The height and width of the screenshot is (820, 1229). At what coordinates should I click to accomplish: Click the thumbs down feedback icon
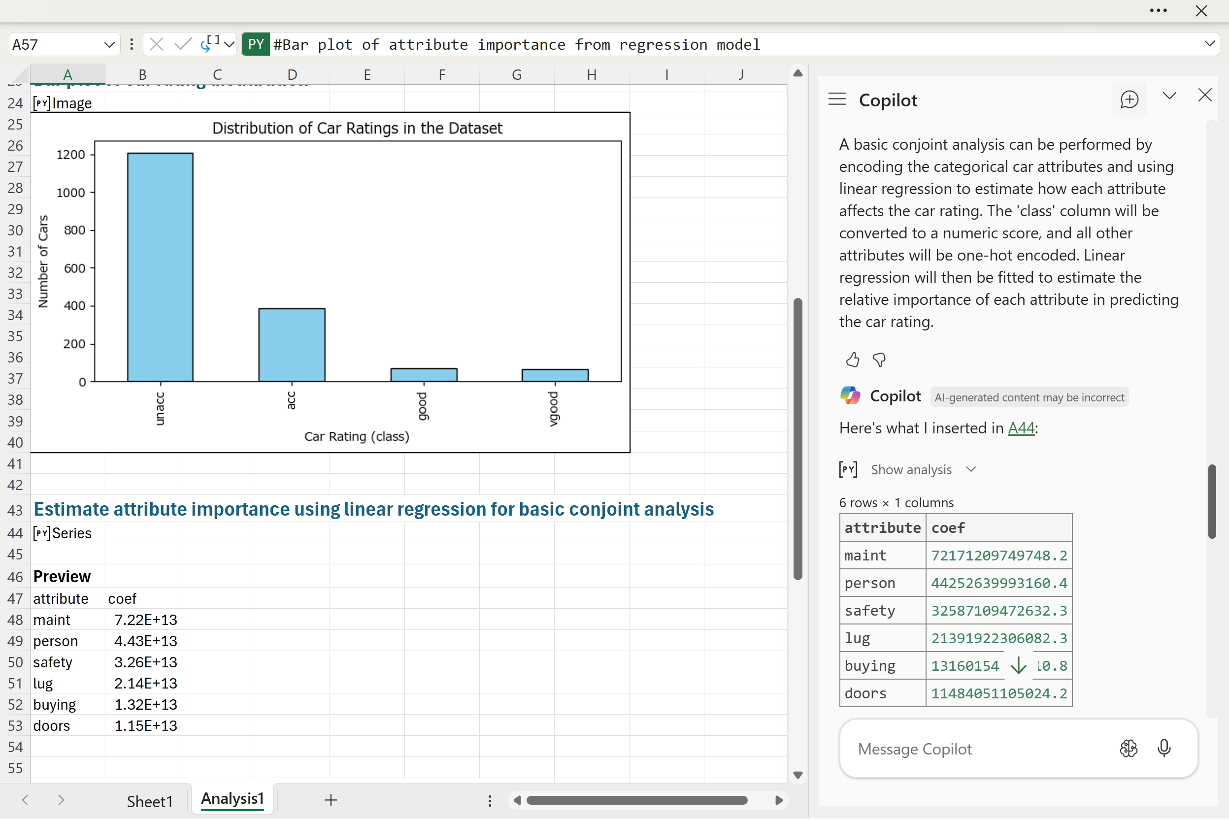[x=879, y=360]
